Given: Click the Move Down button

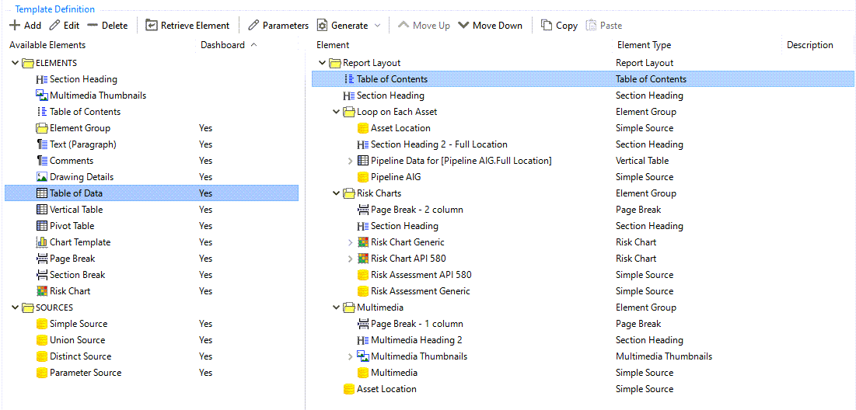Looking at the screenshot, I should pyautogui.click(x=491, y=26).
